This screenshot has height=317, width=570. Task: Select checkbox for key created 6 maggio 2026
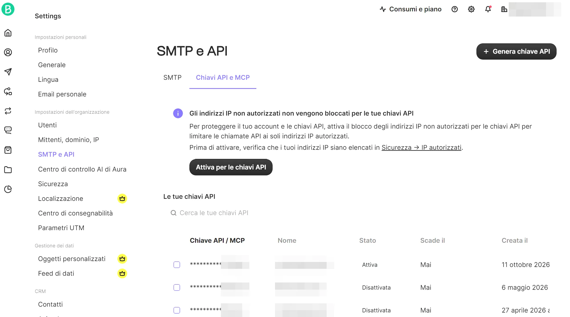click(x=177, y=287)
